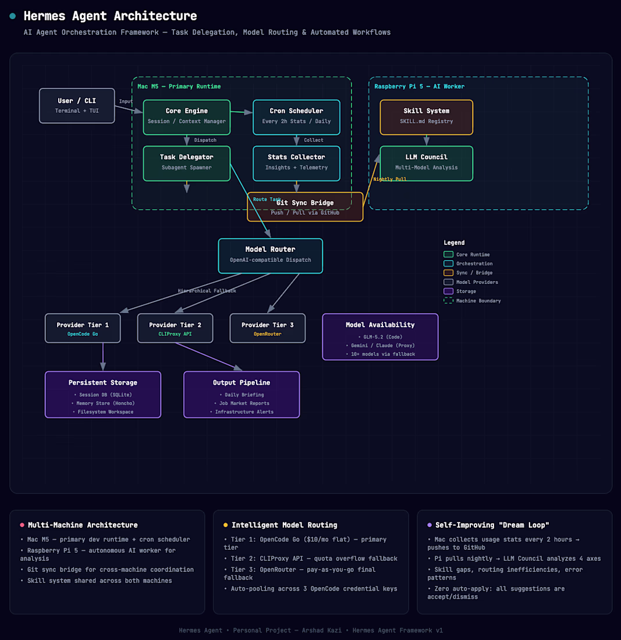Click the Sync / Bridge legend swatch

(448, 273)
